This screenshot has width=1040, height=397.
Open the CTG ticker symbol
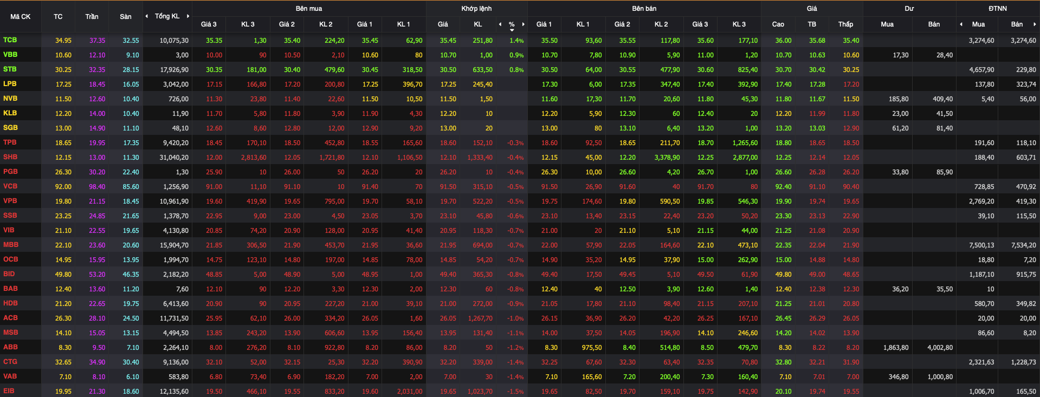10,362
